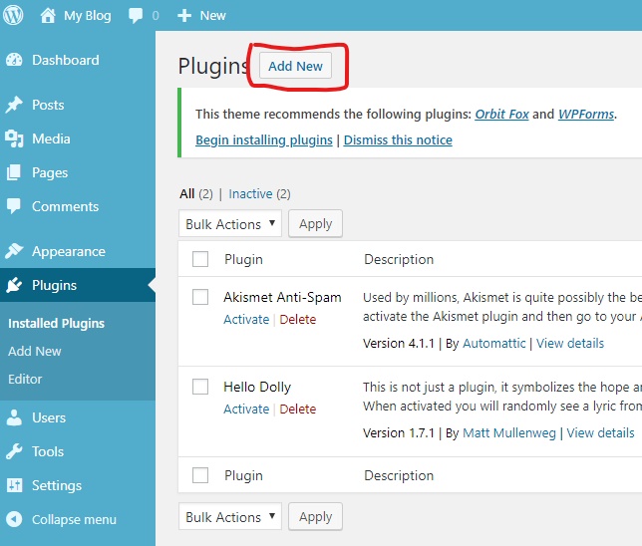Delete Akismet Anti-Spam plugin
The width and height of the screenshot is (642, 546).
pos(298,319)
